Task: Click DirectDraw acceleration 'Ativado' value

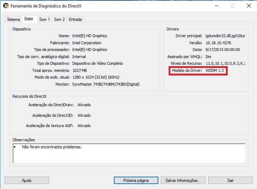Action: point(84,105)
